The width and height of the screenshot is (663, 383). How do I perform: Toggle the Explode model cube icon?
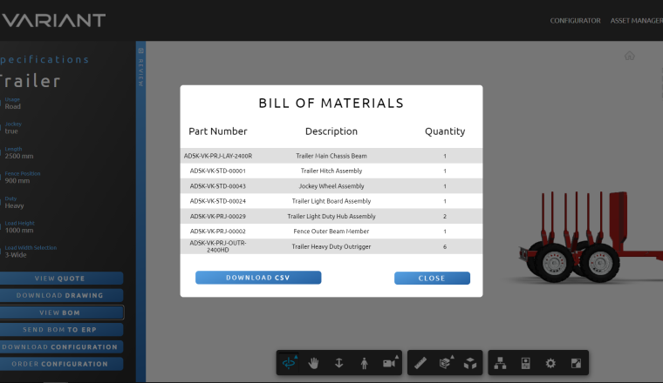point(469,363)
